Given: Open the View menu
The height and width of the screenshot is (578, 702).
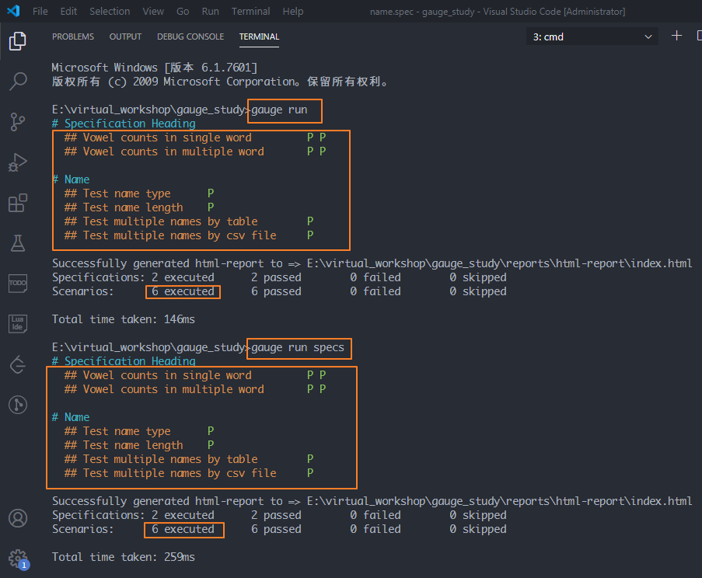Looking at the screenshot, I should [153, 11].
